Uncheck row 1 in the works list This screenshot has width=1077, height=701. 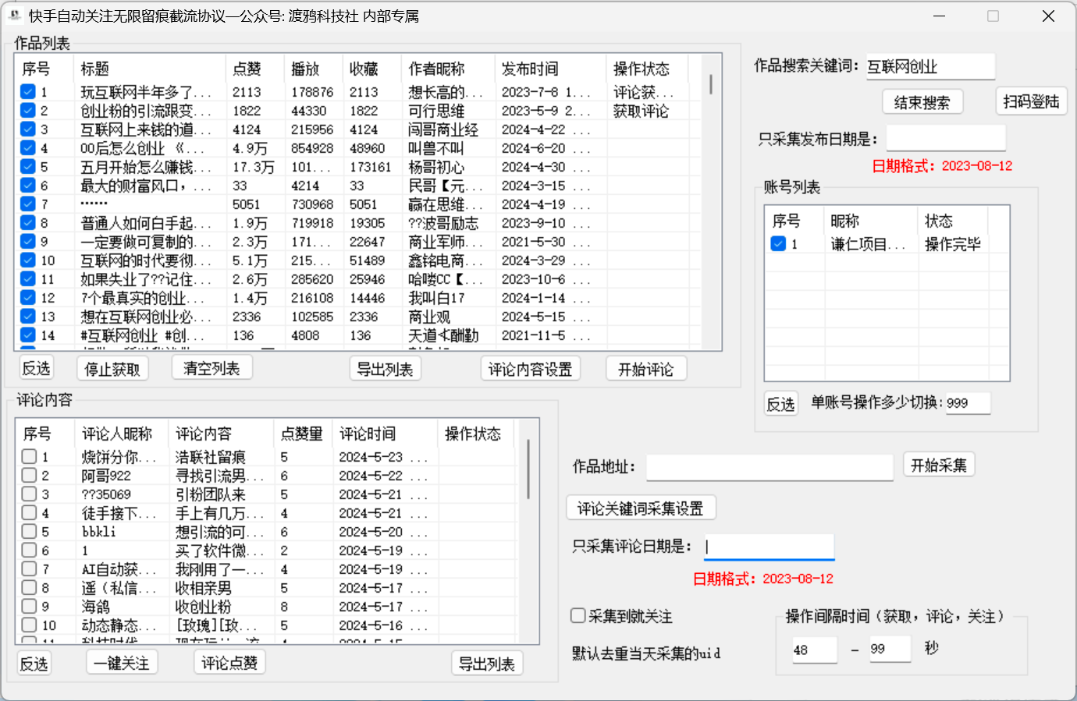tap(28, 92)
